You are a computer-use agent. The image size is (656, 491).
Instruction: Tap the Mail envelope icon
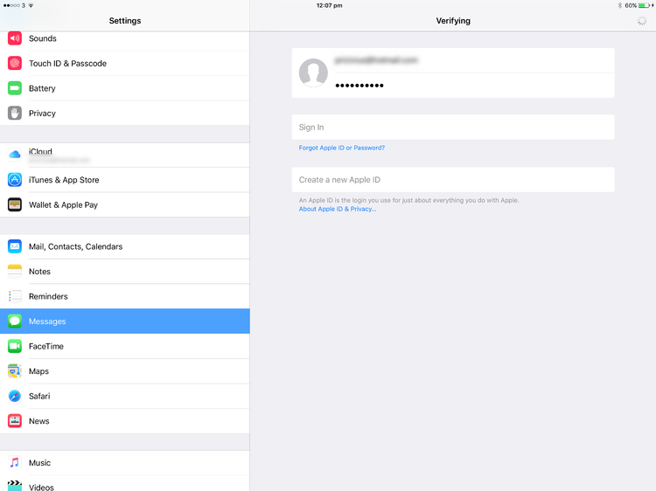[x=15, y=246]
